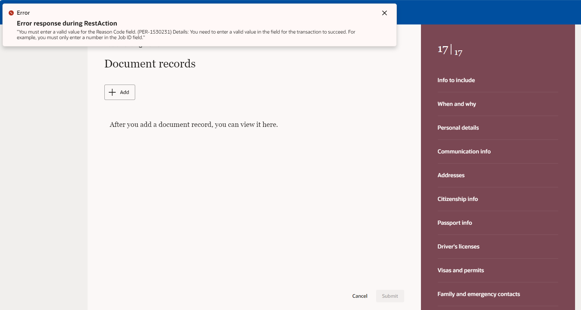The width and height of the screenshot is (581, 310).
Task: Add a new document record
Action: pos(120,92)
